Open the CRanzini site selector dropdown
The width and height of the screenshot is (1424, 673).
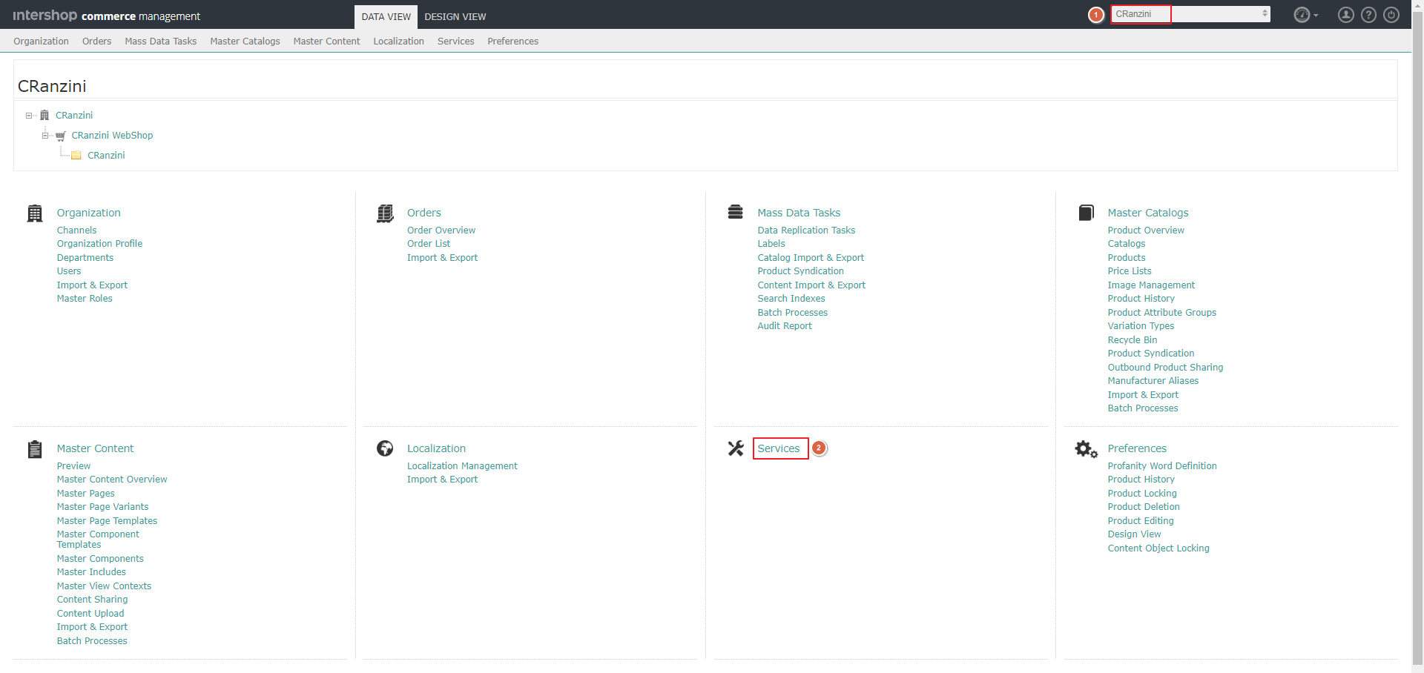point(1190,14)
